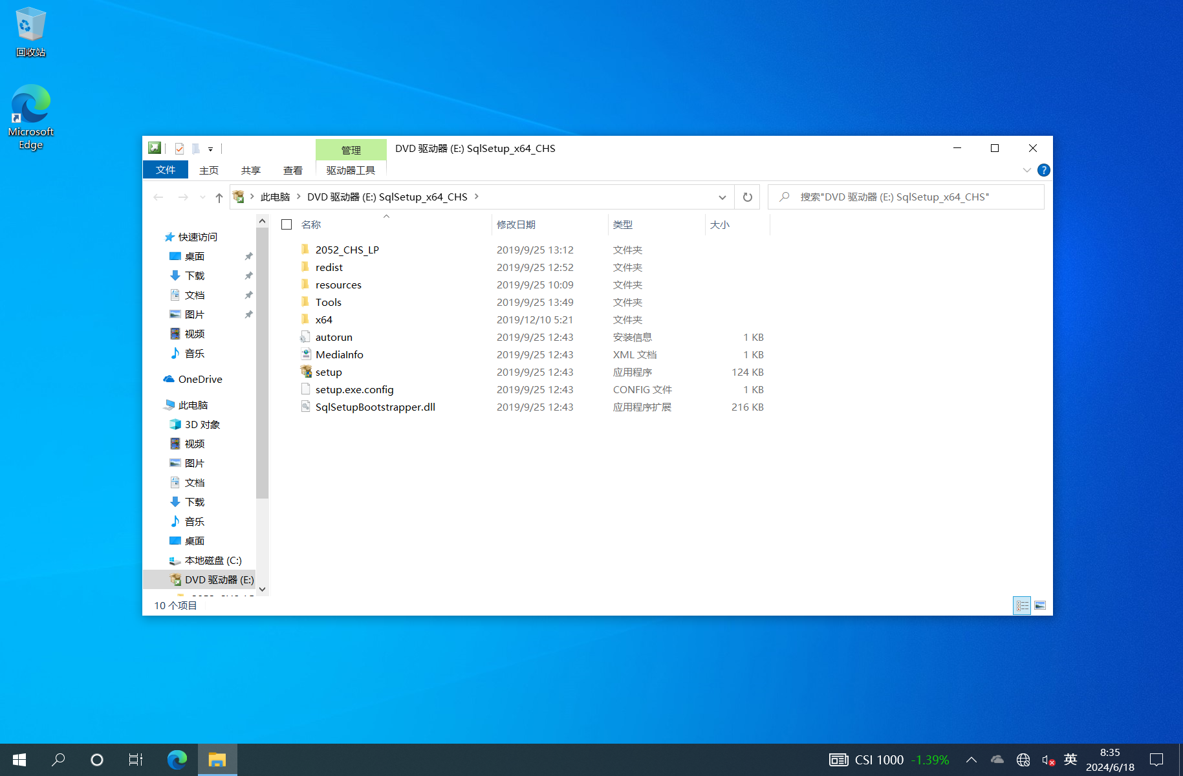Select the autorun file icon

click(x=305, y=337)
